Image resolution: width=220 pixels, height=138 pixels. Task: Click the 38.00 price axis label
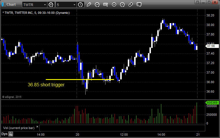click(210, 25)
